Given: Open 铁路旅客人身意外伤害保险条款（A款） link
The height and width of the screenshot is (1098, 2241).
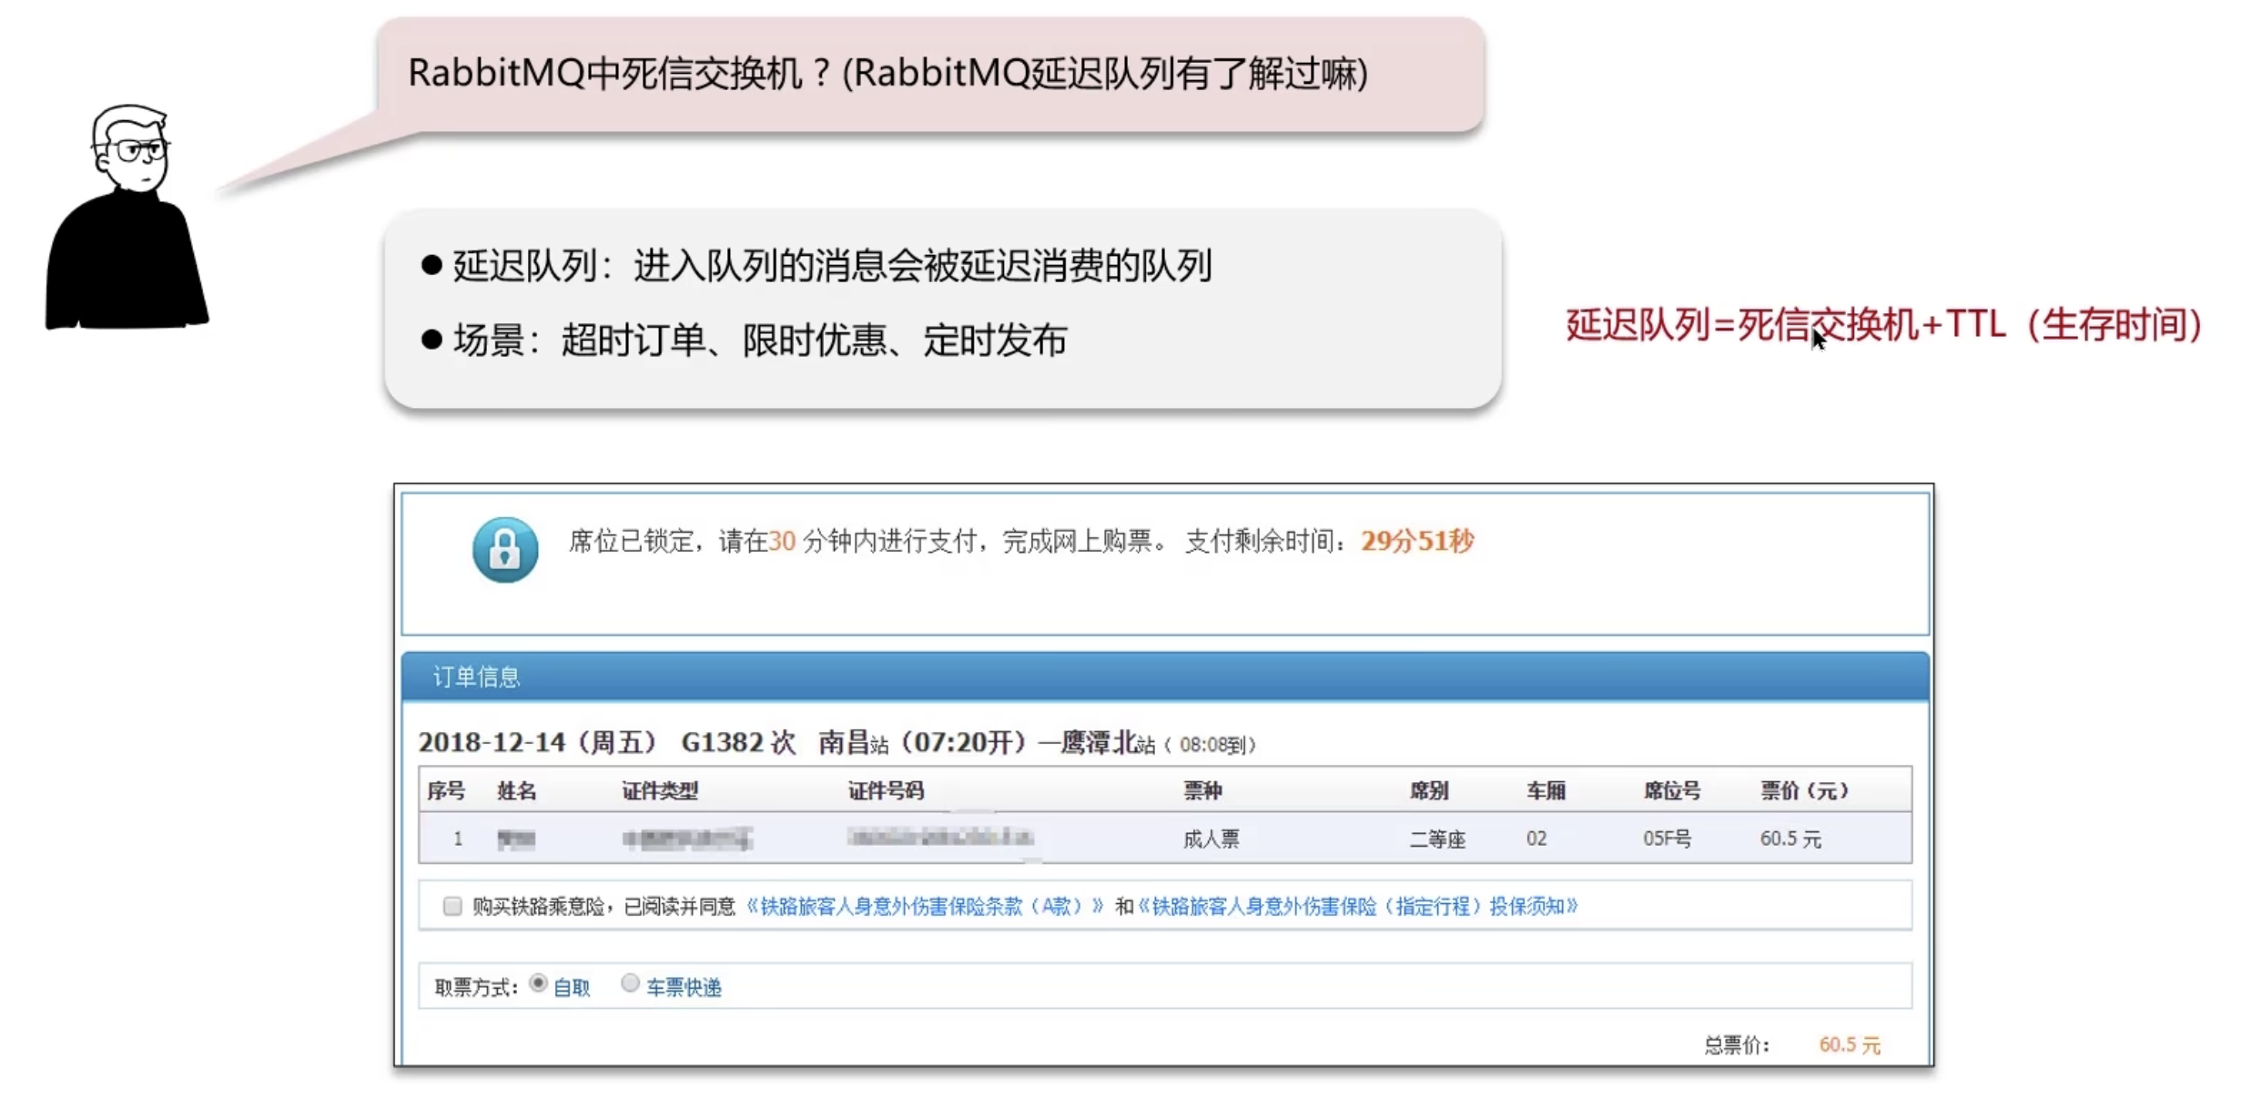Looking at the screenshot, I should pyautogui.click(x=924, y=906).
